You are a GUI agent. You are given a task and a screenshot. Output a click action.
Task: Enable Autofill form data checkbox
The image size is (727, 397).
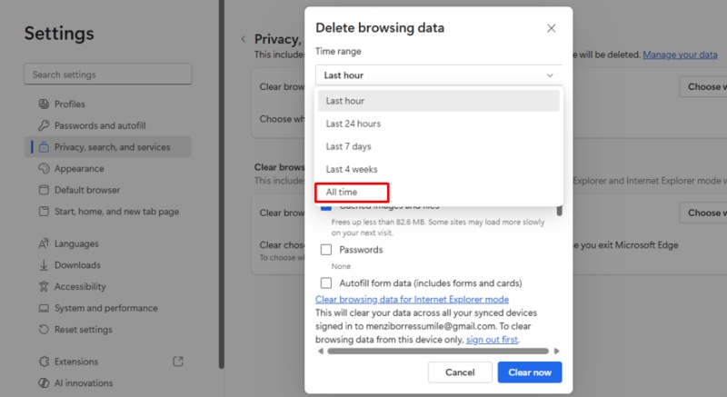pyautogui.click(x=326, y=283)
